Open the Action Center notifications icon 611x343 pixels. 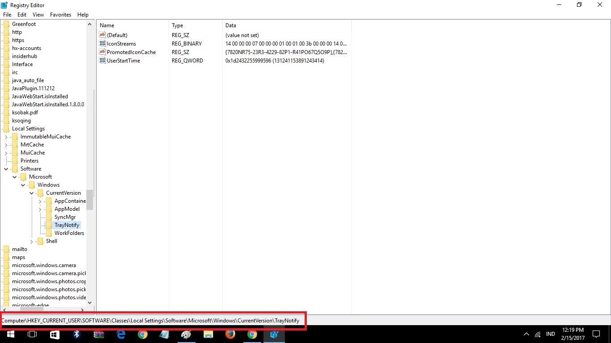coord(596,334)
